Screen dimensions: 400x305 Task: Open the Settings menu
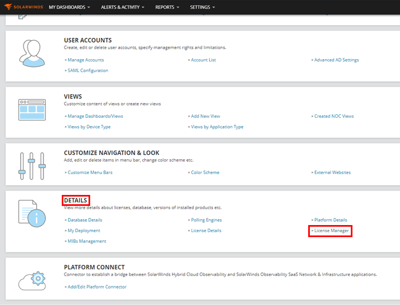202,7
